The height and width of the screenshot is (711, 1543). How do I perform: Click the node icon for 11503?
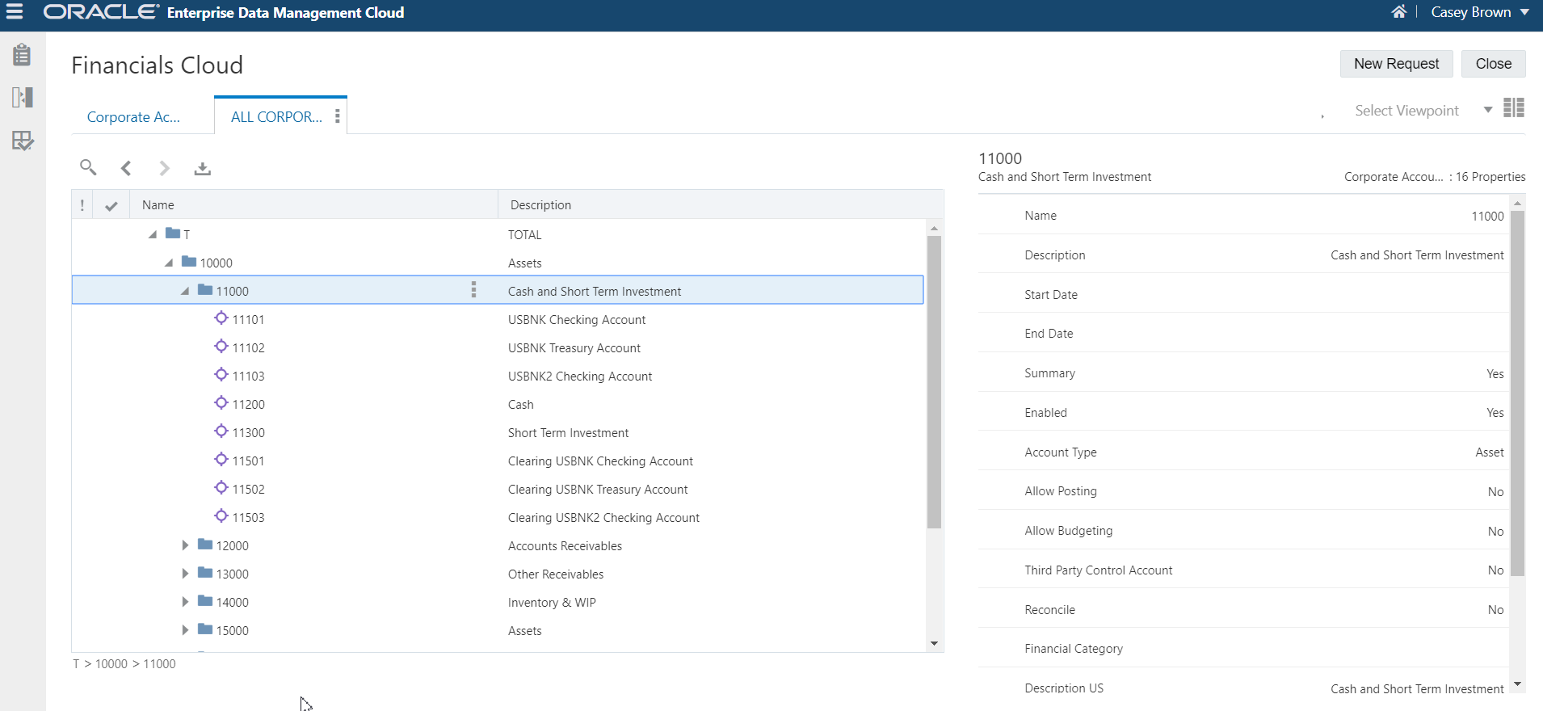221,516
